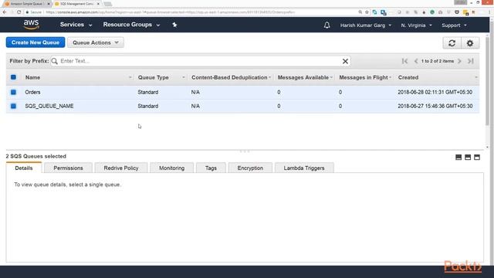Open the pin shortcuts icon in navbar

pyautogui.click(x=174, y=25)
